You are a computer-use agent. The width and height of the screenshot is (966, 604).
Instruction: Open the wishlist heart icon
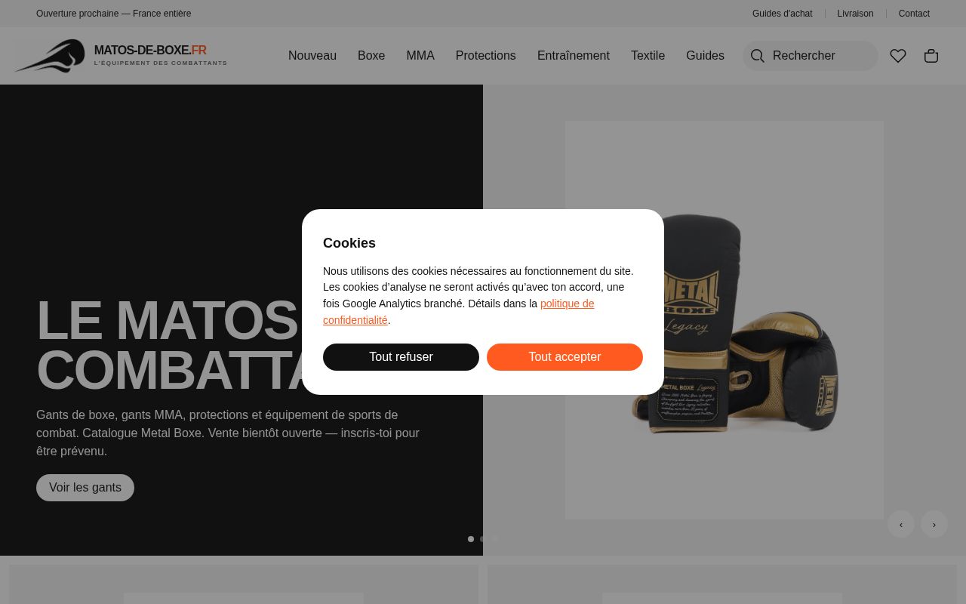(898, 56)
